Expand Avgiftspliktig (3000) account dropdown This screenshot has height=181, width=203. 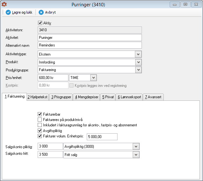pos(136,147)
